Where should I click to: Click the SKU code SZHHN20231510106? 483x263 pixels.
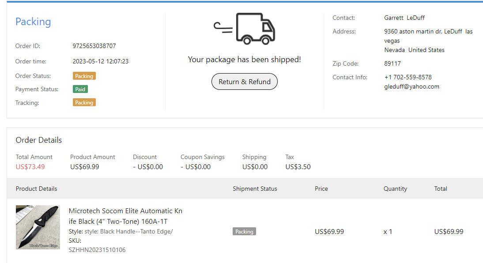click(97, 250)
